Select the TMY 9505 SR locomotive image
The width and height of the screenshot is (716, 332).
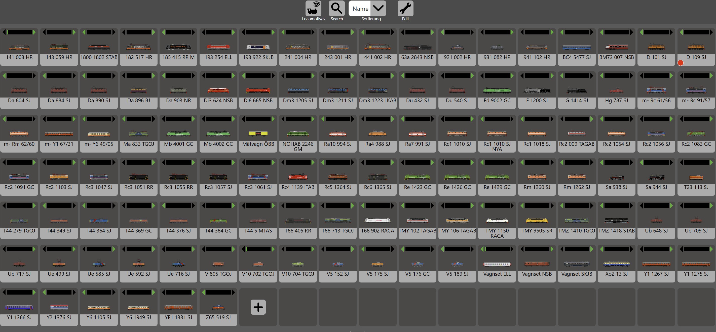pos(537,220)
